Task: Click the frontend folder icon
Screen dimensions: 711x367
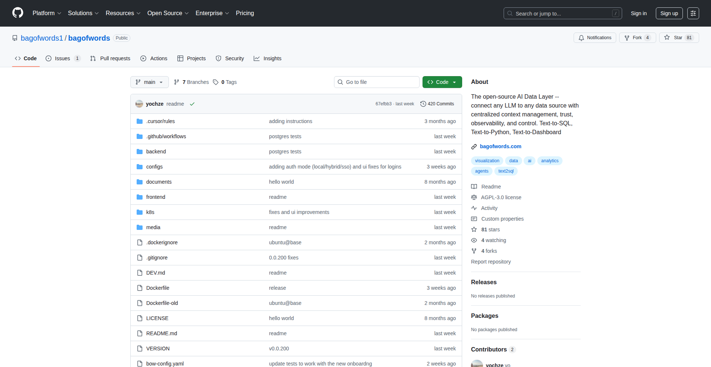Action: pyautogui.click(x=140, y=197)
